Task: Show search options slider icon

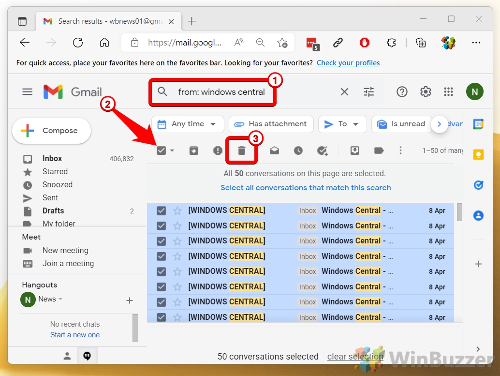Action: [x=368, y=92]
